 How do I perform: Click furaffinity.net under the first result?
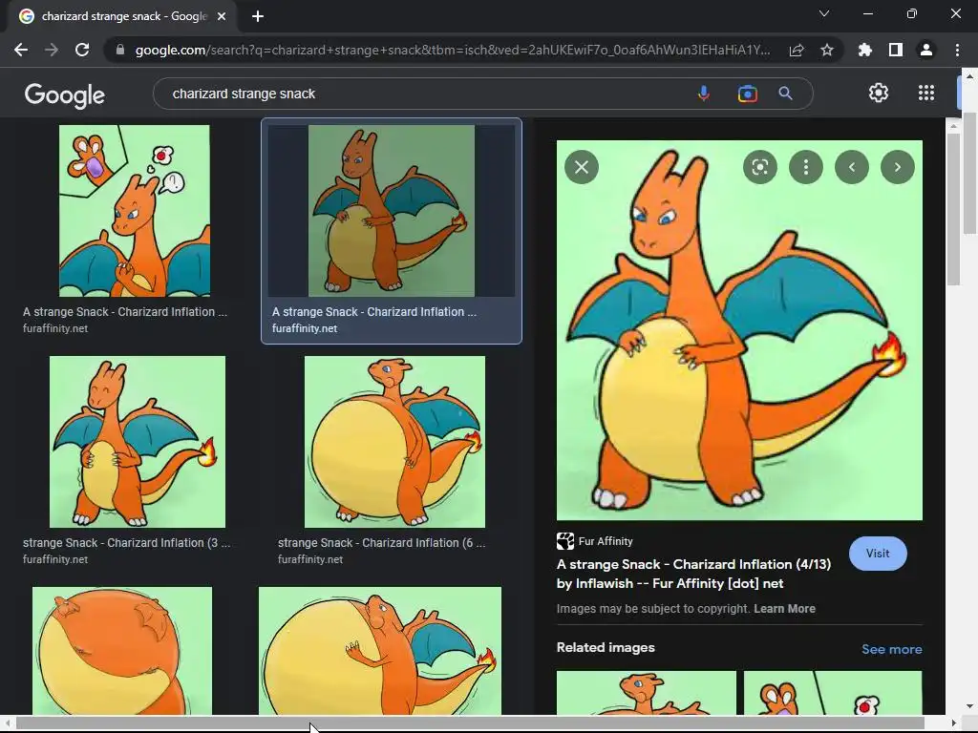(54, 328)
